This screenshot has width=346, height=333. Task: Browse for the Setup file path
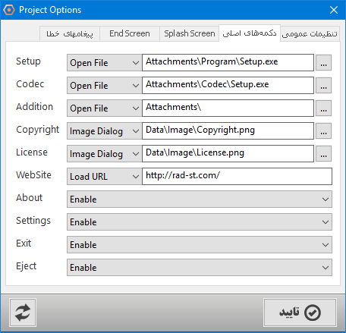323,63
